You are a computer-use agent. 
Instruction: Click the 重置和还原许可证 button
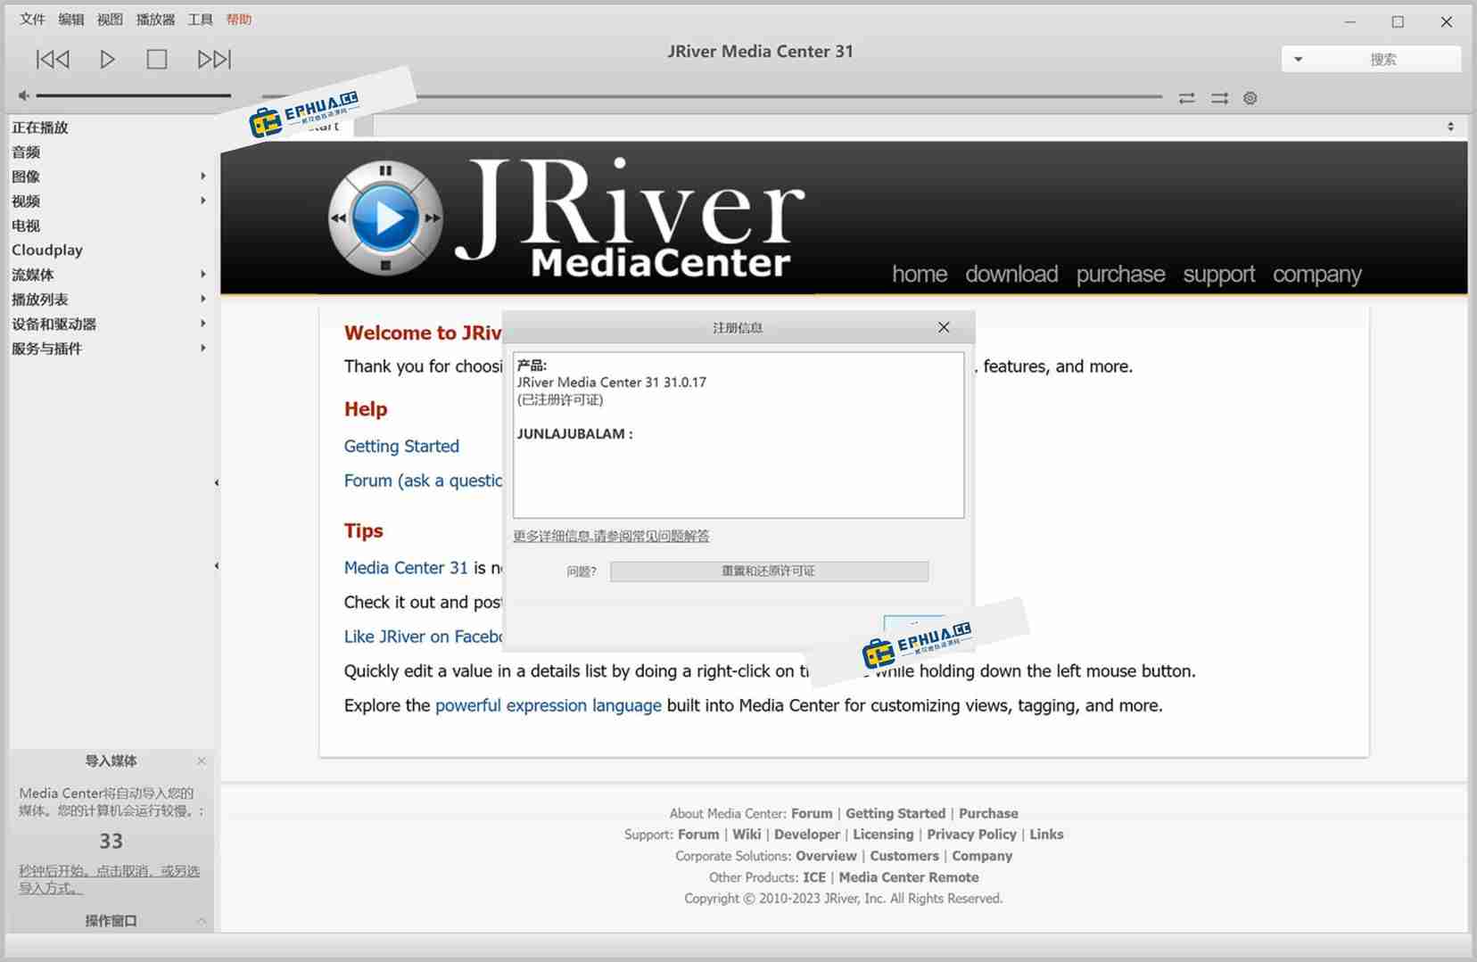click(x=769, y=571)
